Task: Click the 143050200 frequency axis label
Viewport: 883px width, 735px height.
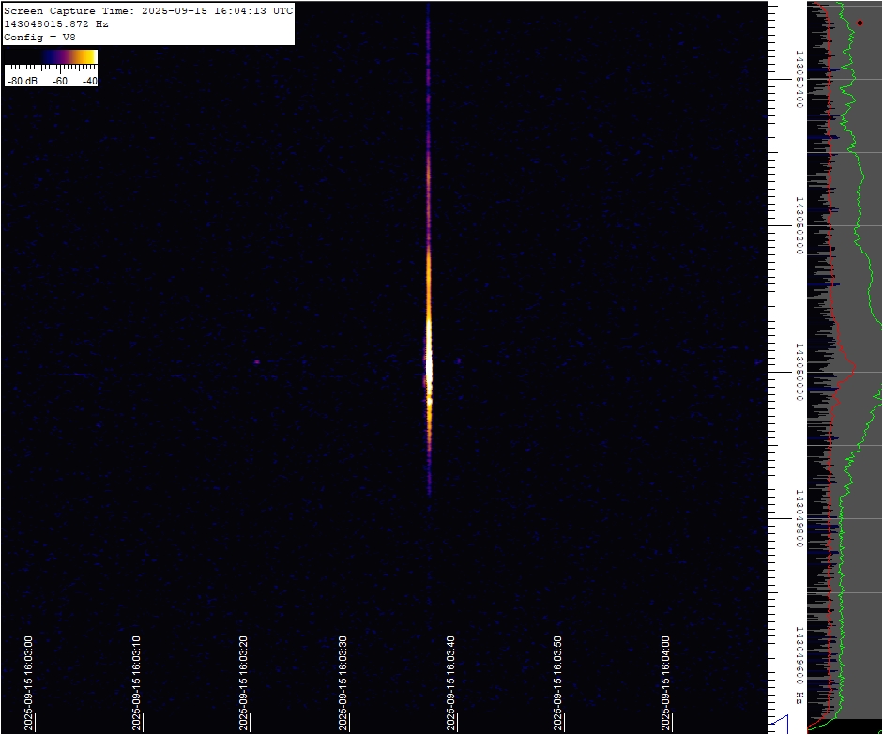Action: click(x=799, y=225)
